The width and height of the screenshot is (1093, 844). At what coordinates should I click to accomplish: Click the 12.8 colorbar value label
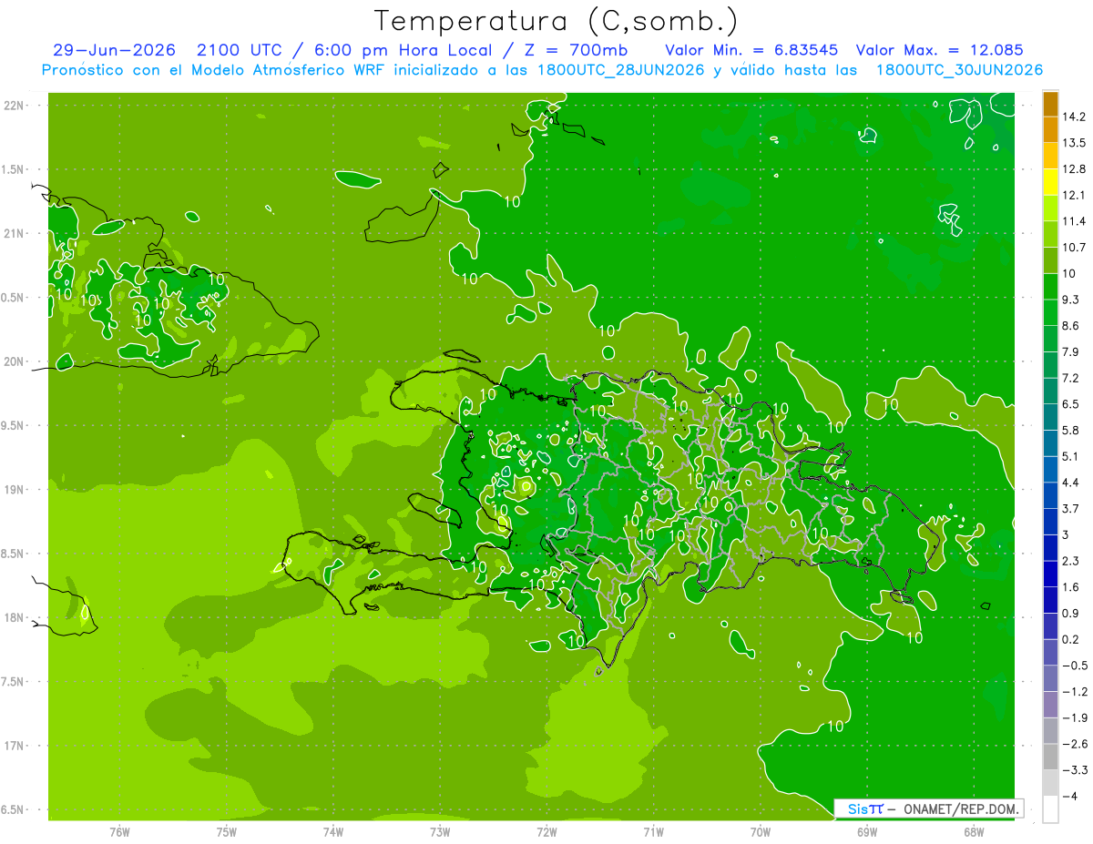(x=1074, y=169)
